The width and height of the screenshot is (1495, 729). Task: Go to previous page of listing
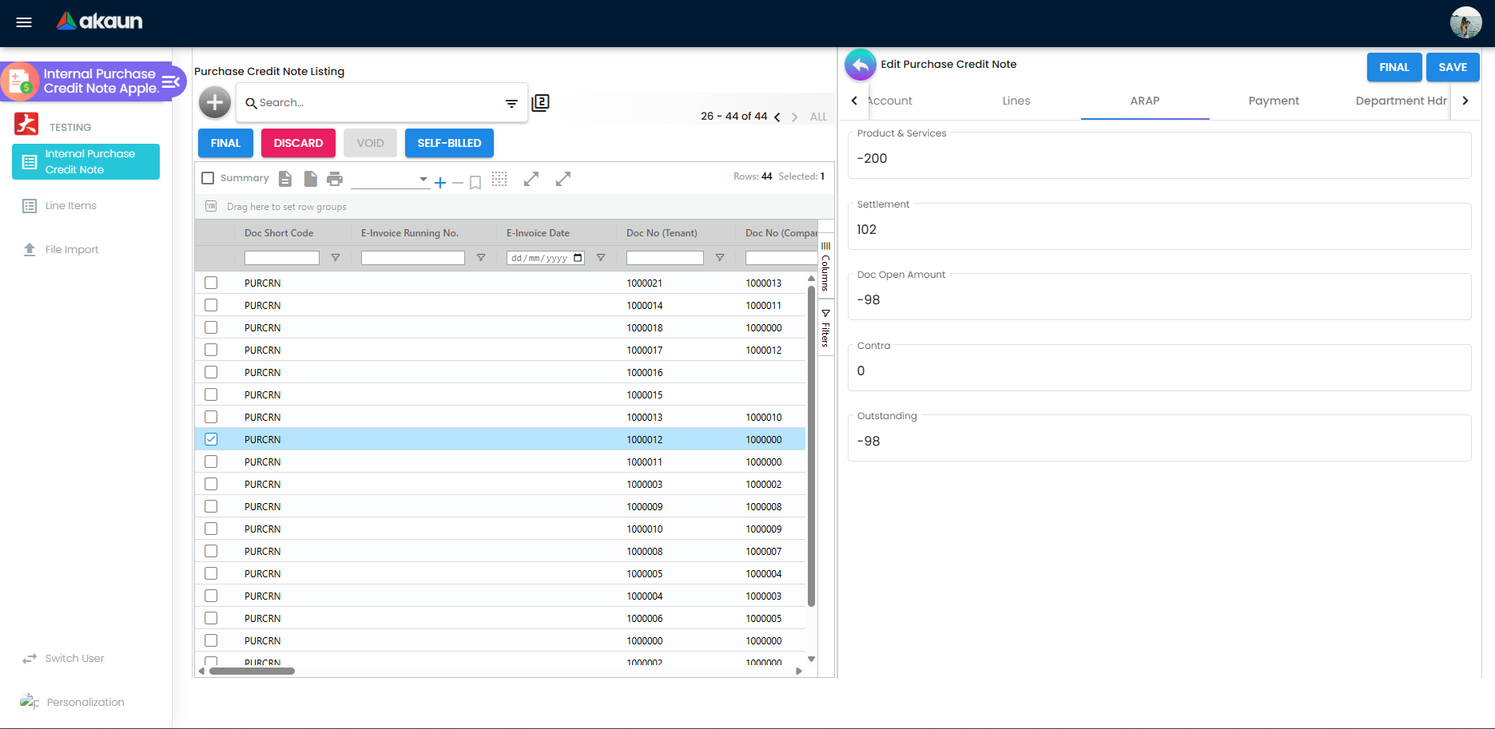(x=777, y=117)
